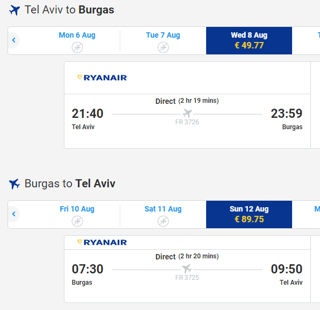Click the no-flight icon under Fri 10 Aug
This screenshot has width=320, height=310.
pyautogui.click(x=77, y=221)
